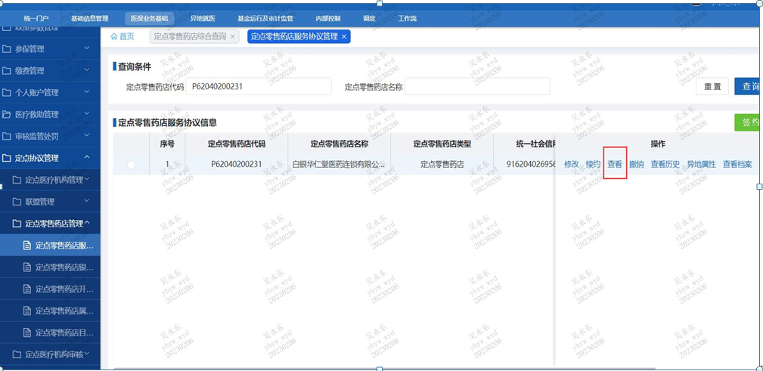The height and width of the screenshot is (371, 763).
Task: Select the radio button for row 1
Action: click(131, 165)
